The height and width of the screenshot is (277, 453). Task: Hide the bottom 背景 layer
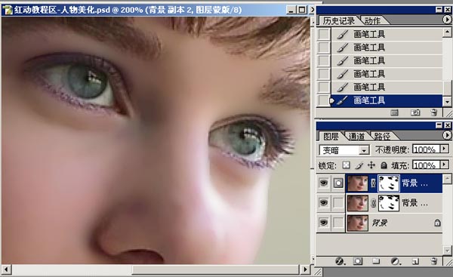pyautogui.click(x=324, y=223)
